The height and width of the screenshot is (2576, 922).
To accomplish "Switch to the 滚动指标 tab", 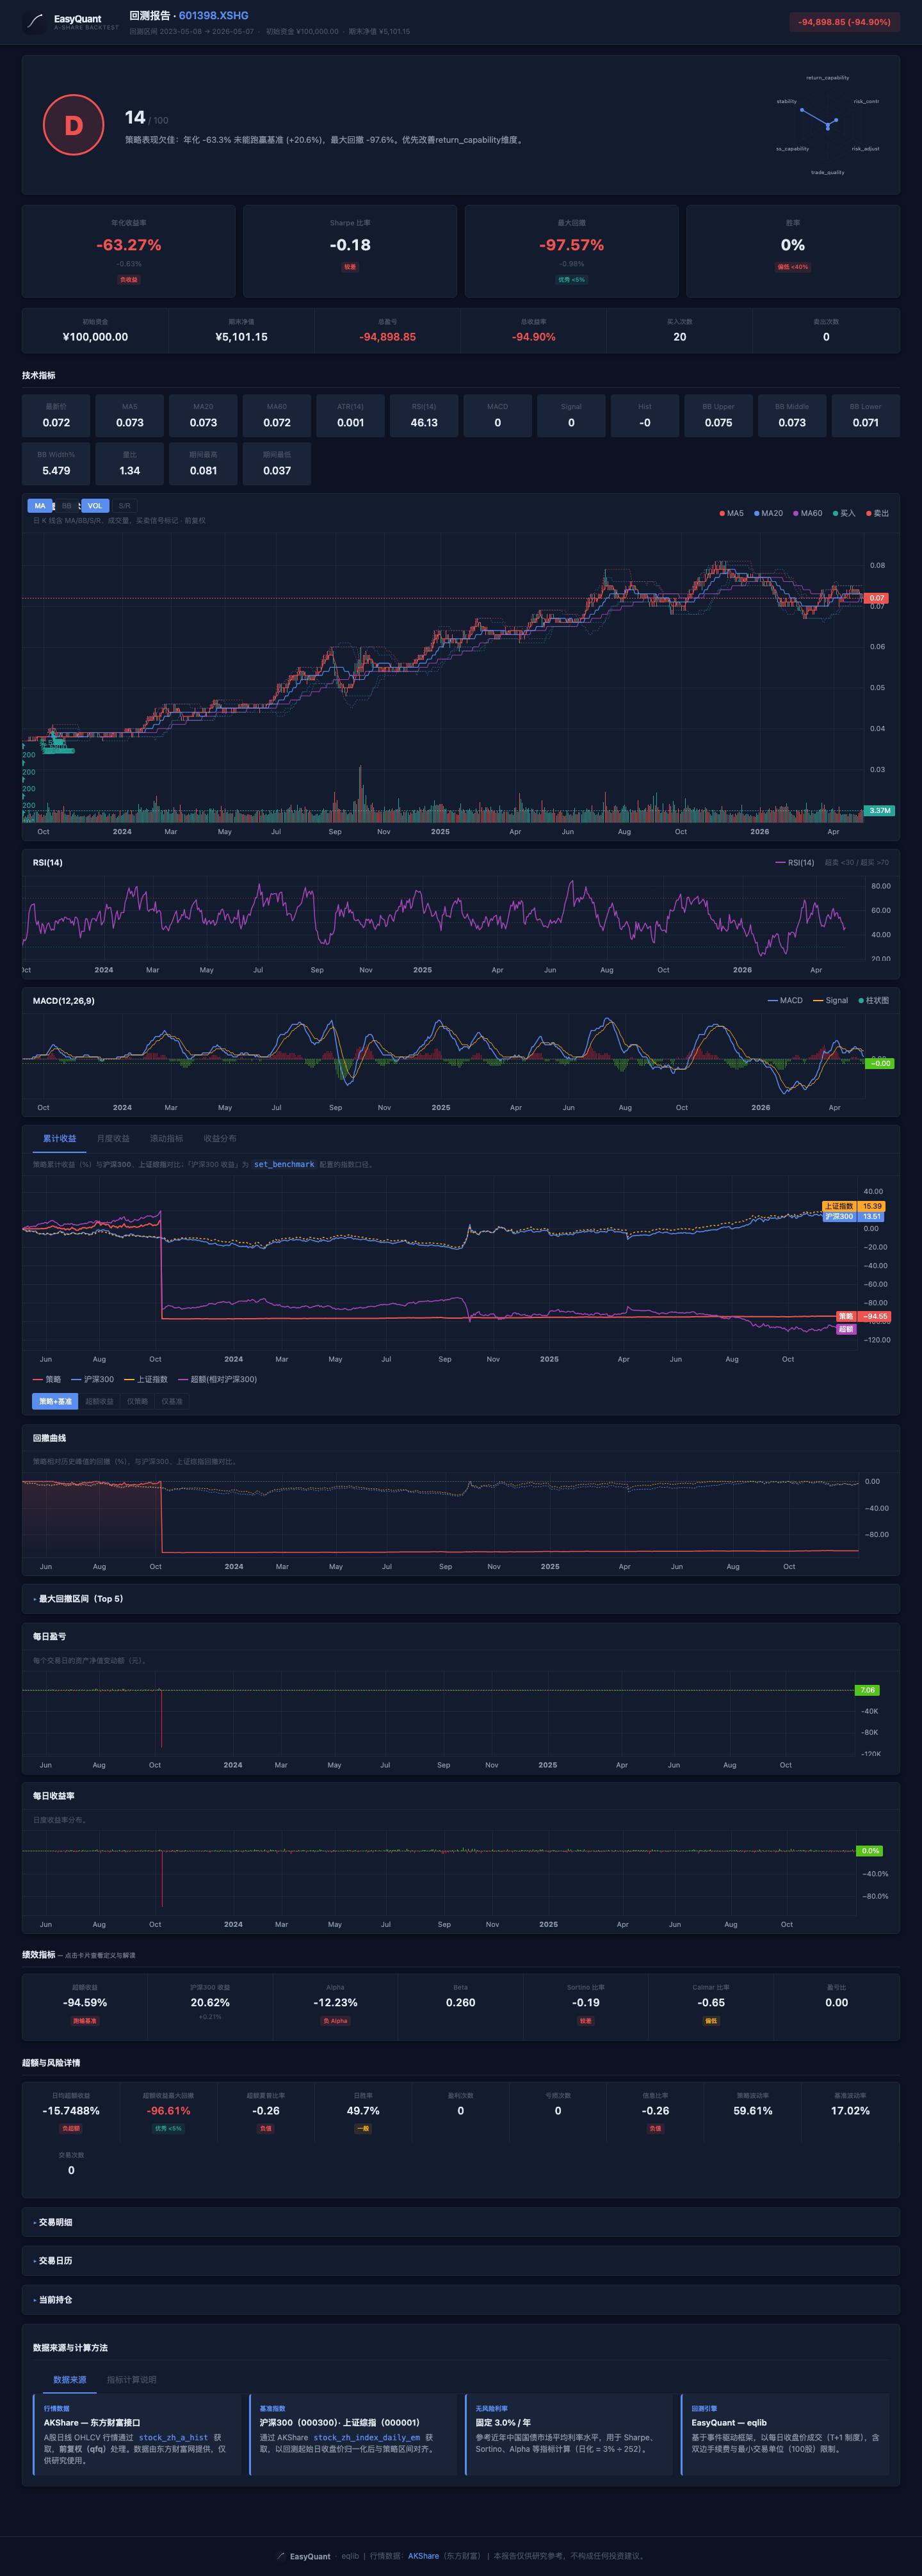I will [x=166, y=1138].
